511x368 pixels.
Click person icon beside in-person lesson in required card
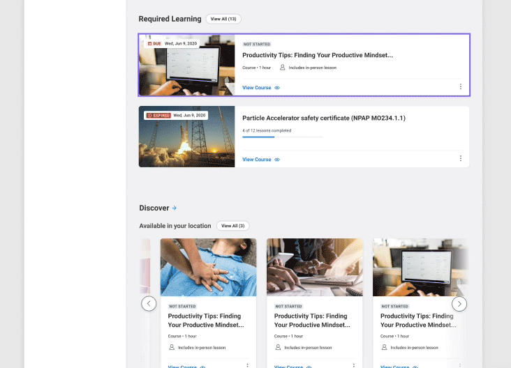[282, 68]
